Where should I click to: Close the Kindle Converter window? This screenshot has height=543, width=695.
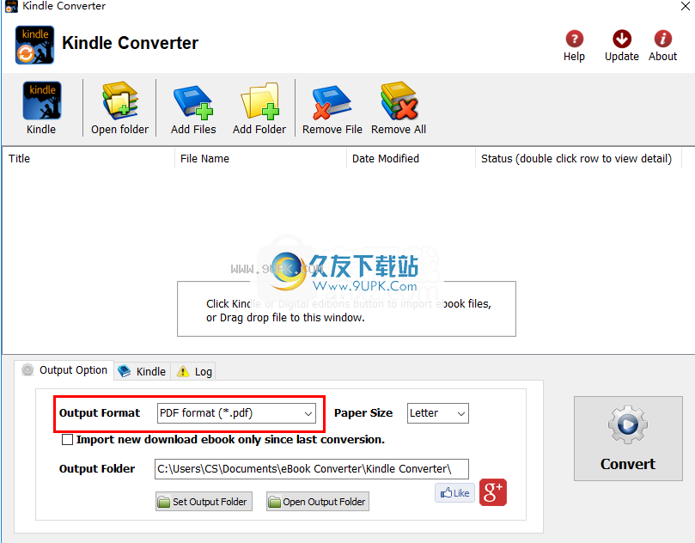click(x=686, y=6)
